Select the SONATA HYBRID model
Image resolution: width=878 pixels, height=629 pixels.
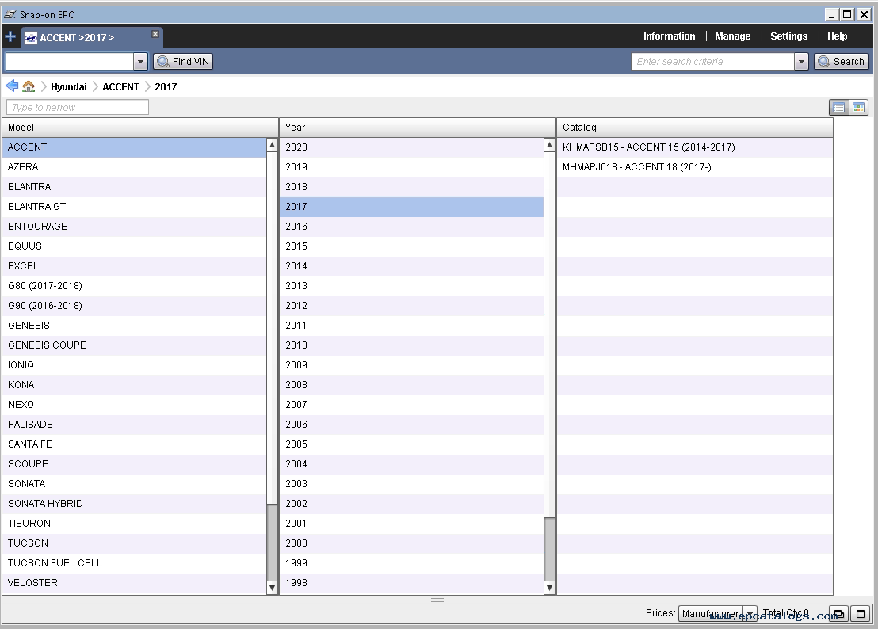pos(135,504)
